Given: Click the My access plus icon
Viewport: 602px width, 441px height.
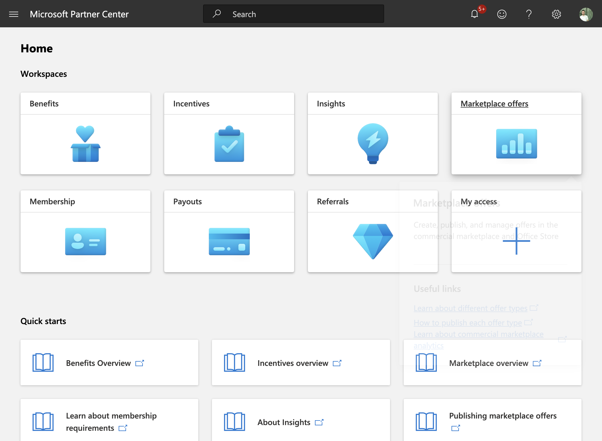Looking at the screenshot, I should pos(516,241).
